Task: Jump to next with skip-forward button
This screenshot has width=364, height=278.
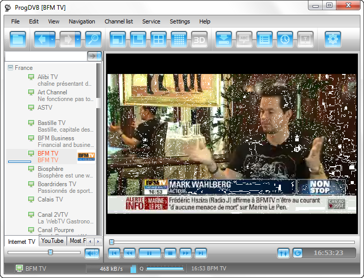Action: coord(201,253)
